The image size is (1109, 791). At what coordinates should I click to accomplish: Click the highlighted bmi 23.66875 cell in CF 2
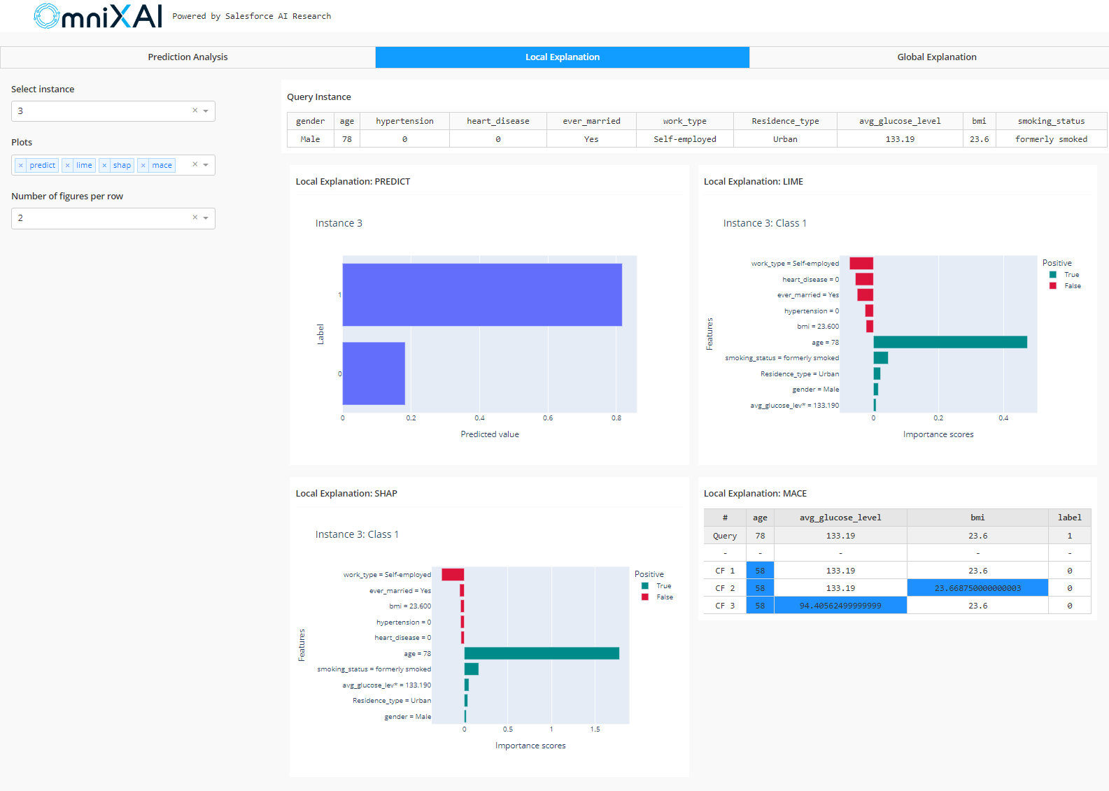[977, 588]
